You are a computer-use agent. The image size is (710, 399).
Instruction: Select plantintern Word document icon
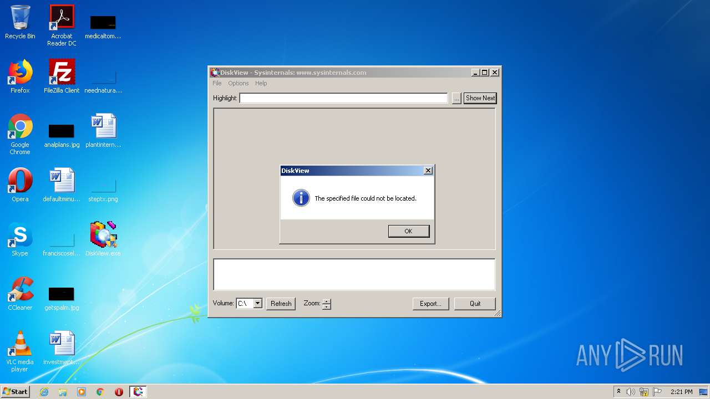click(103, 131)
